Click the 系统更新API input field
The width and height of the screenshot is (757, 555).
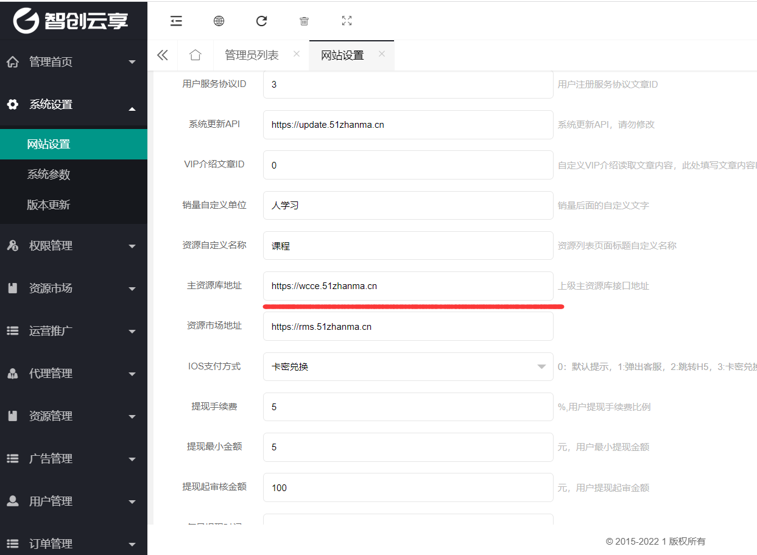[x=408, y=125]
